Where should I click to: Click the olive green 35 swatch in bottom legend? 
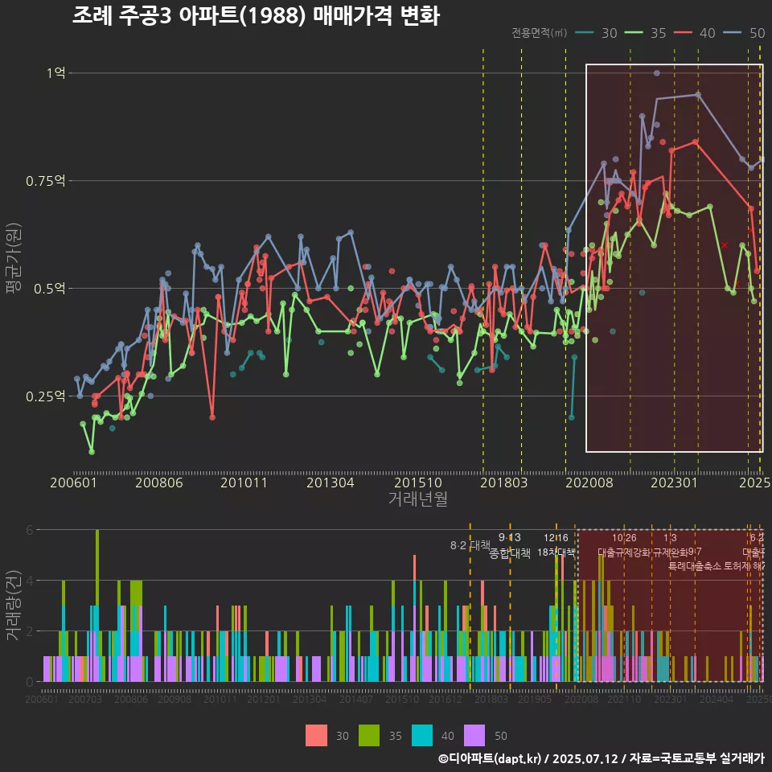point(369,735)
